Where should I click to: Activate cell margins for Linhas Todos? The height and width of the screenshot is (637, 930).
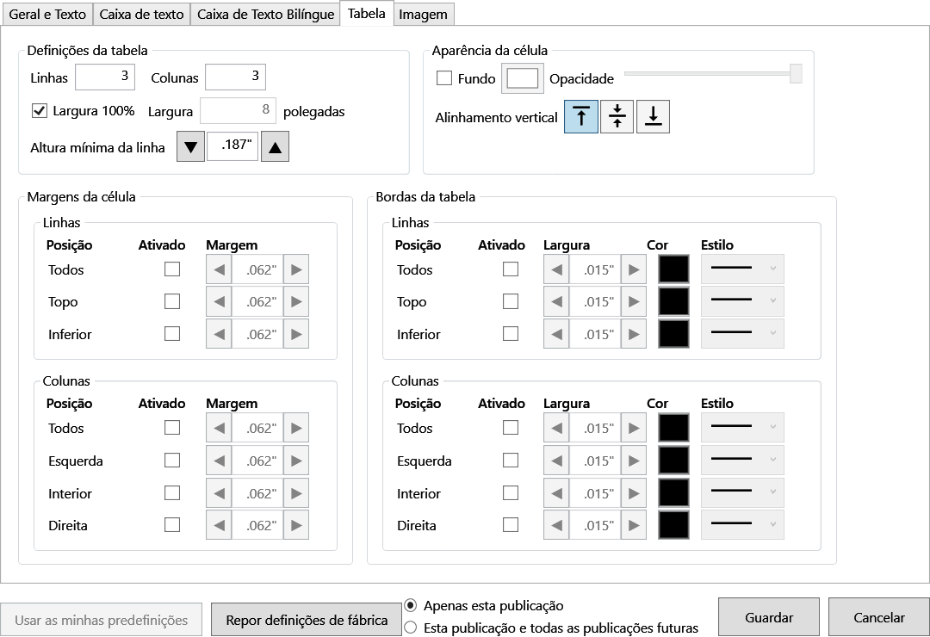(x=172, y=269)
